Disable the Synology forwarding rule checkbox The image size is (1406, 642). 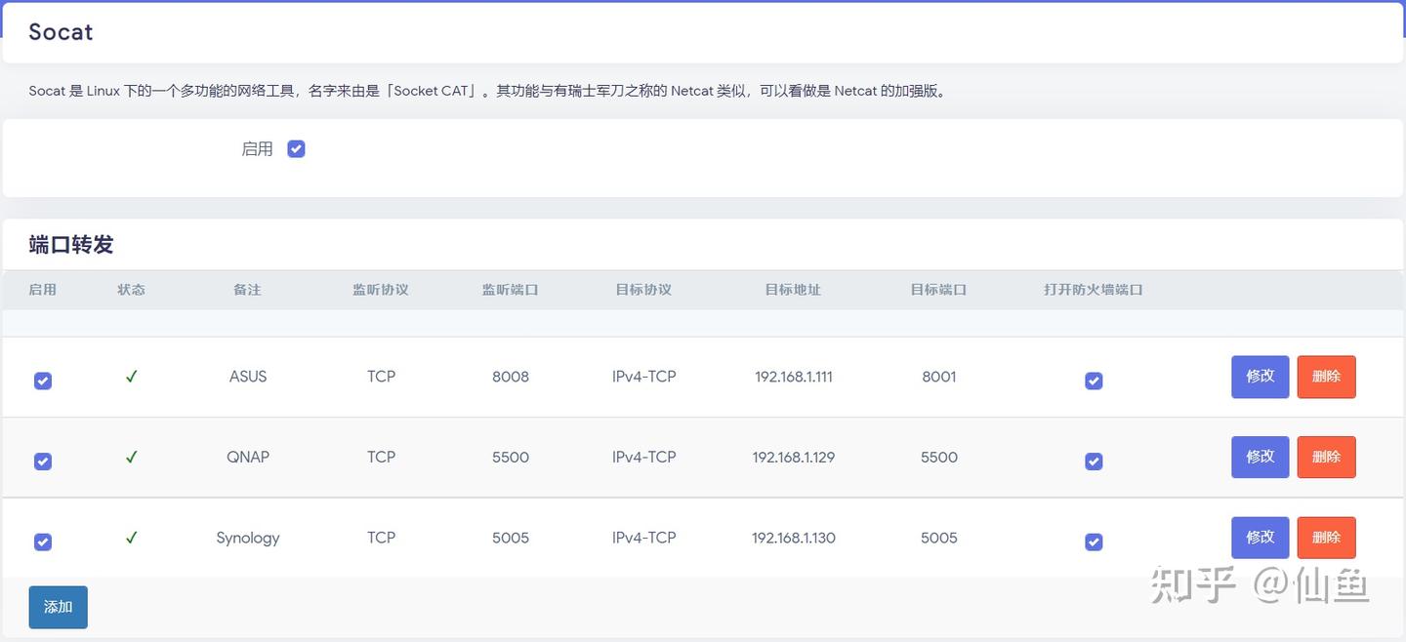pos(43,542)
